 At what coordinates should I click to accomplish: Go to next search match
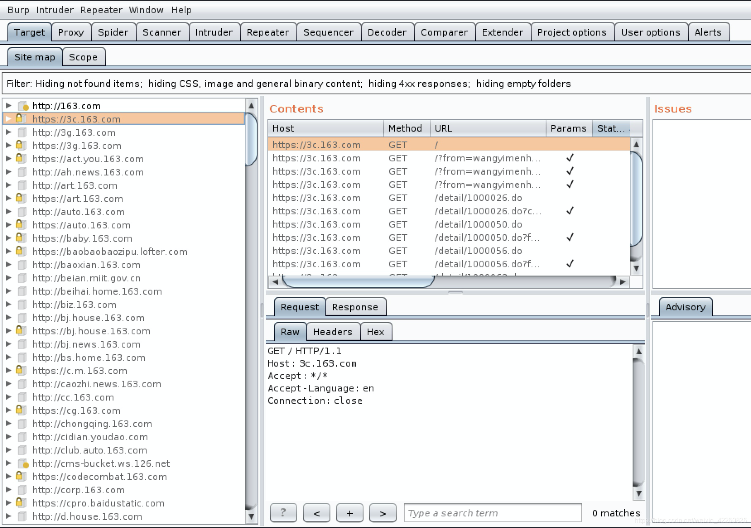(383, 513)
